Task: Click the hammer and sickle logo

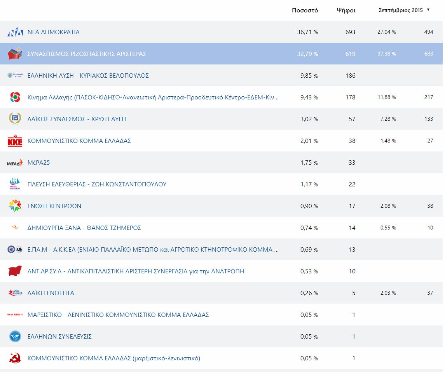Action: [15, 358]
